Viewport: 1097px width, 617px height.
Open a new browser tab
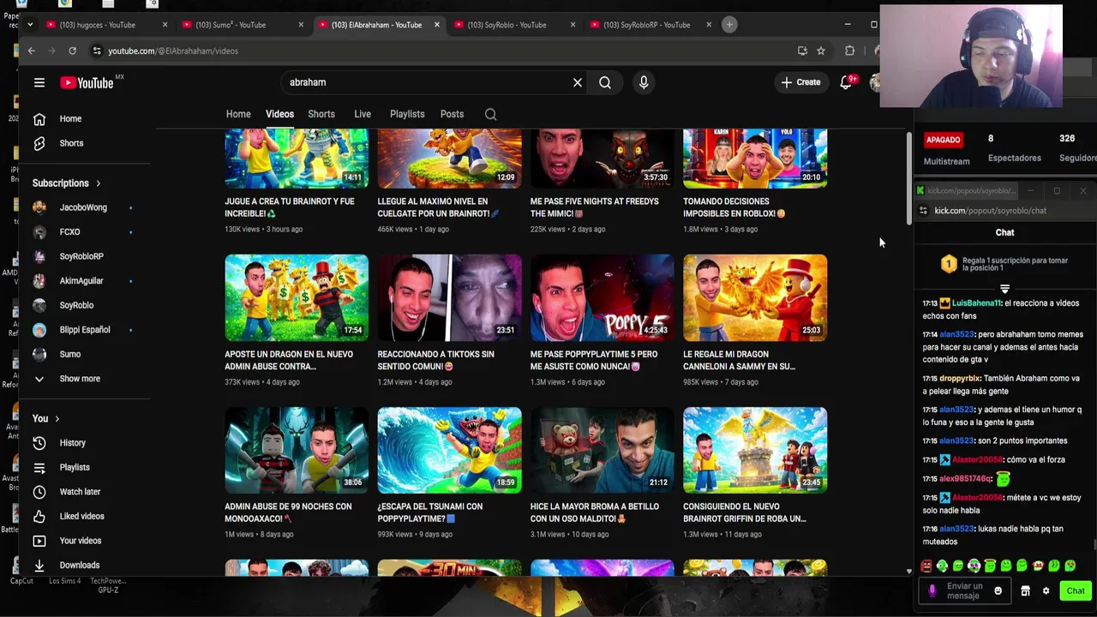tap(729, 25)
